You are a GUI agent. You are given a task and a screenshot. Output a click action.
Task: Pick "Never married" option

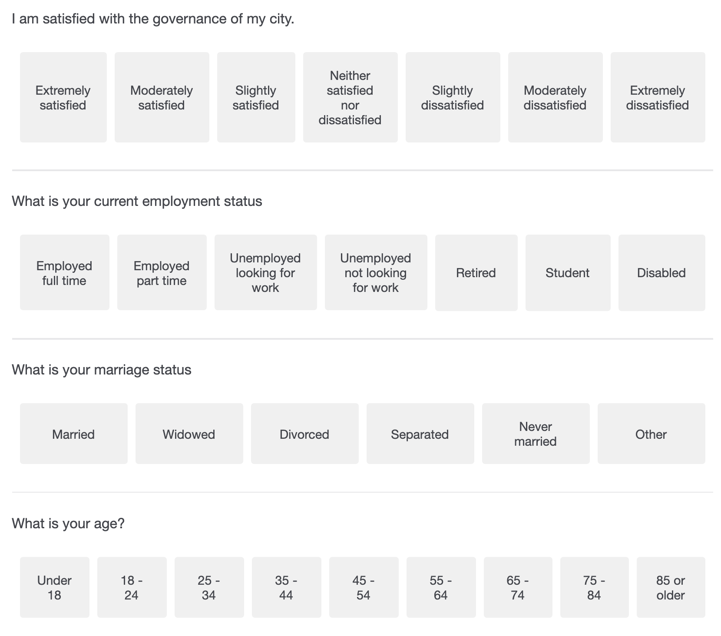[536, 434]
